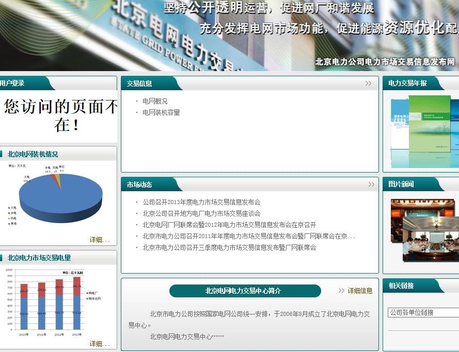Click the » arrow on the 交易信息 panel
Viewport: 459px width, 352px height.
click(x=369, y=82)
